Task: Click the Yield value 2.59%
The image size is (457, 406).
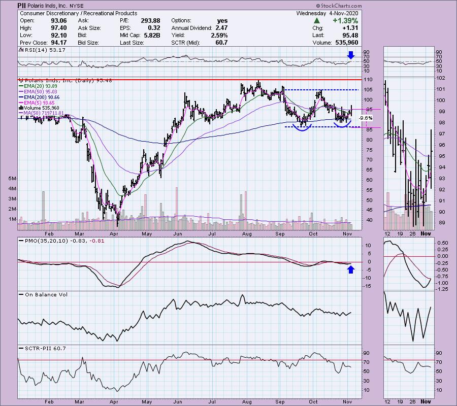Action: click(219, 35)
